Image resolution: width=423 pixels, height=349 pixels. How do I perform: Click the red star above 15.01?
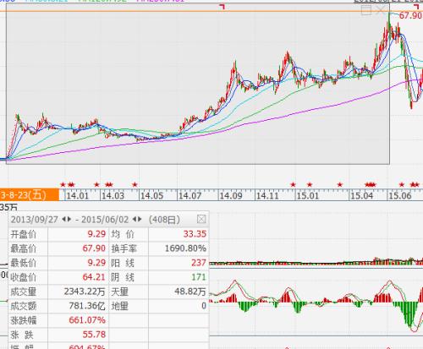(x=310, y=185)
